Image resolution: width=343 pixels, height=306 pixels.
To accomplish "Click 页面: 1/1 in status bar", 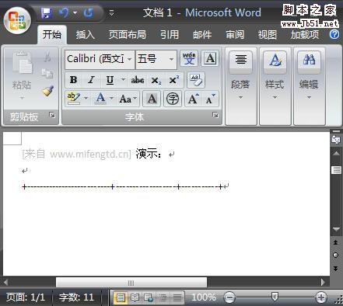I will (26, 297).
